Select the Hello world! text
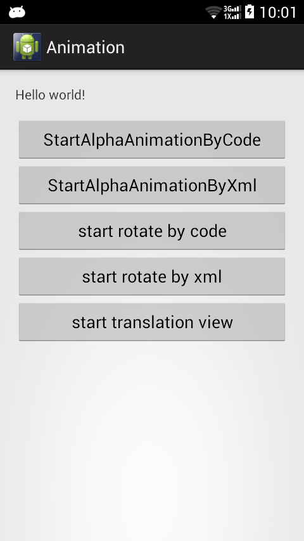 tap(51, 95)
